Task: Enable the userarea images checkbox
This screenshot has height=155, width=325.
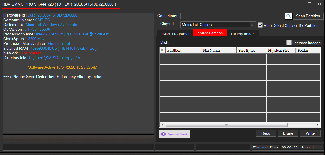Action: [289, 43]
